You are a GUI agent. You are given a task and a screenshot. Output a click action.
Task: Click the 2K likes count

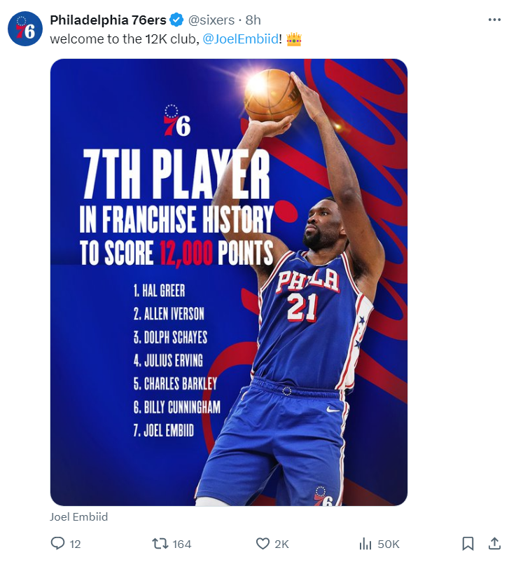pos(281,544)
